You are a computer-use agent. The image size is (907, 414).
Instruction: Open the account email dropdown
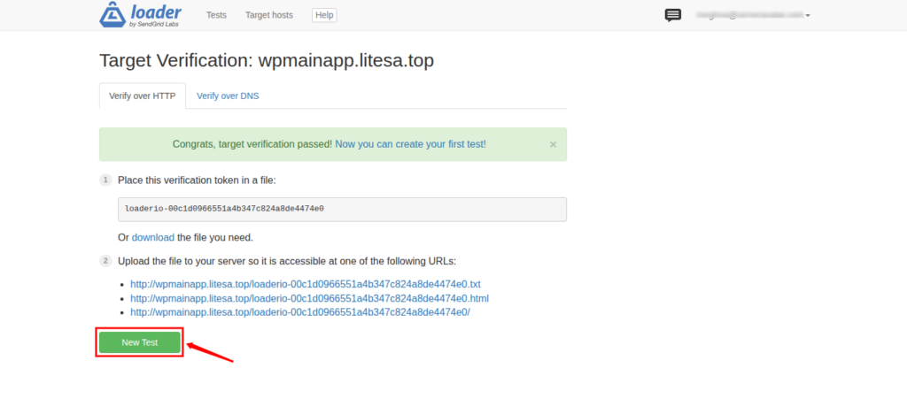[754, 15]
